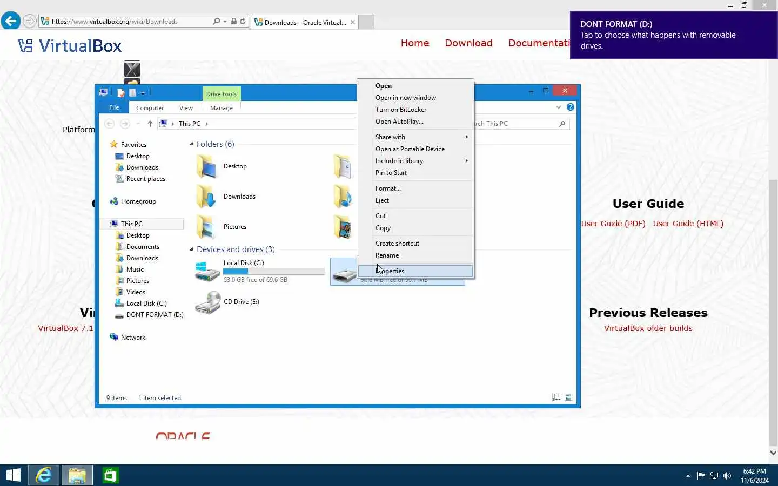The image size is (778, 486).
Task: Select Network in navigation pane
Action: pos(133,337)
